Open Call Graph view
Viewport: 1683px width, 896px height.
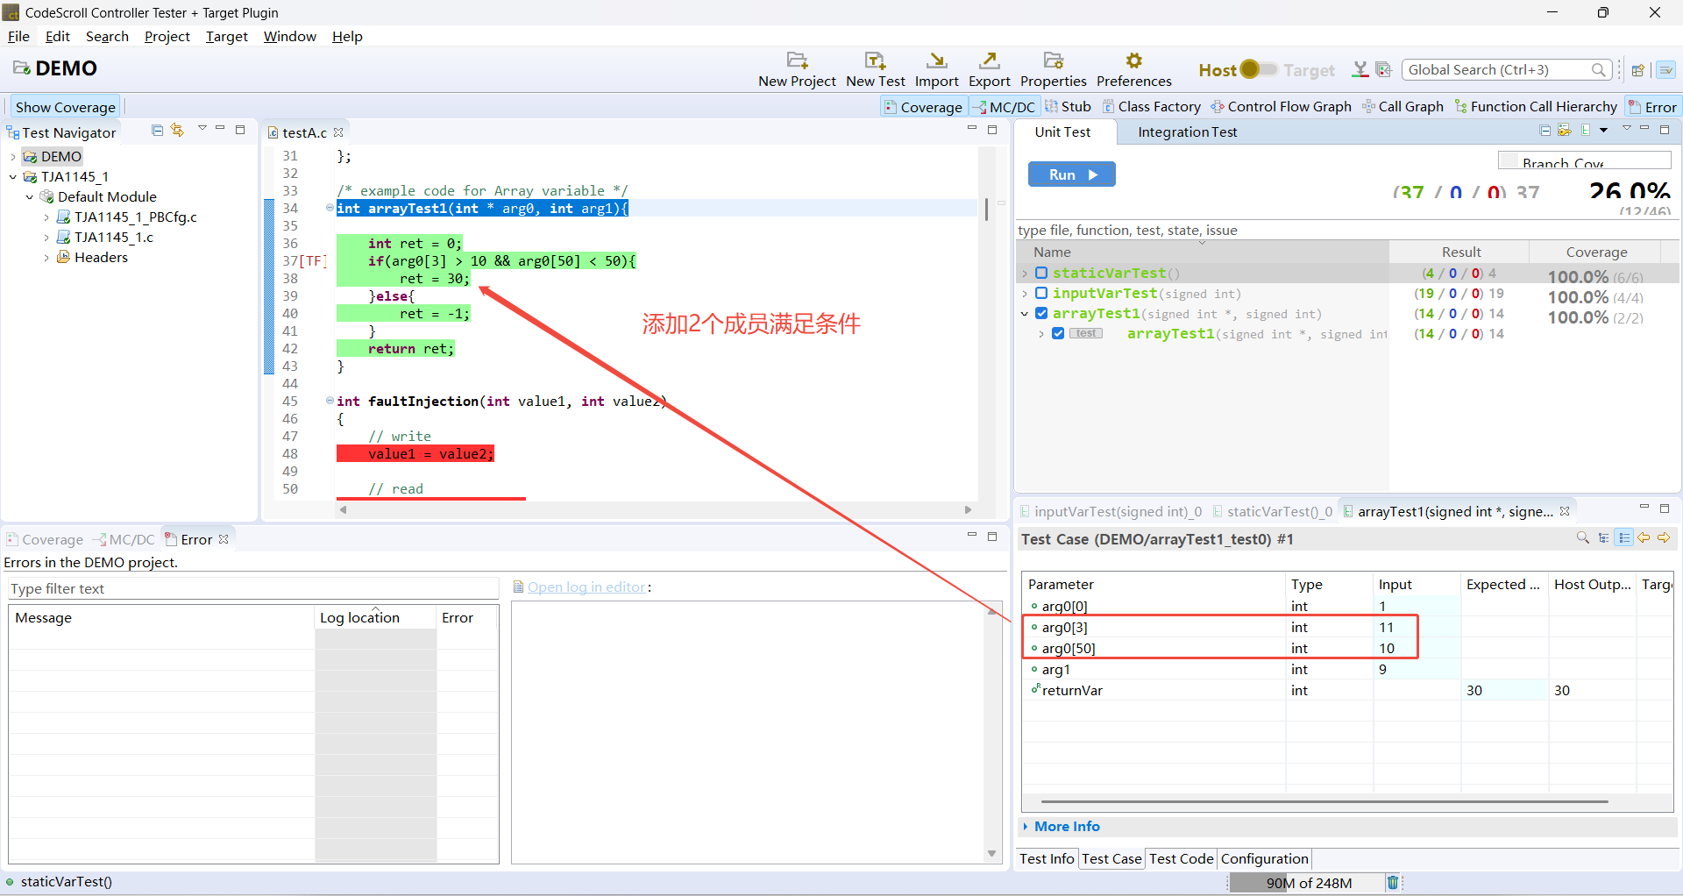pos(1403,107)
